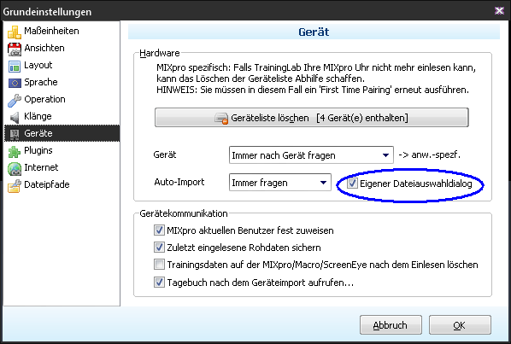
Task: Open the Dateipfade folder icon
Action: point(15,185)
